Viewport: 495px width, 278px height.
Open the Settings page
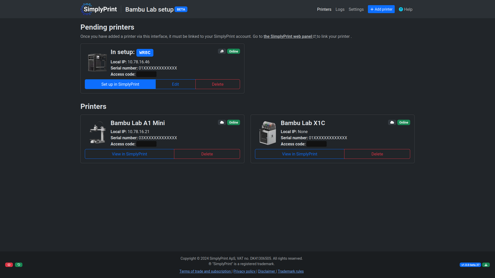click(356, 9)
